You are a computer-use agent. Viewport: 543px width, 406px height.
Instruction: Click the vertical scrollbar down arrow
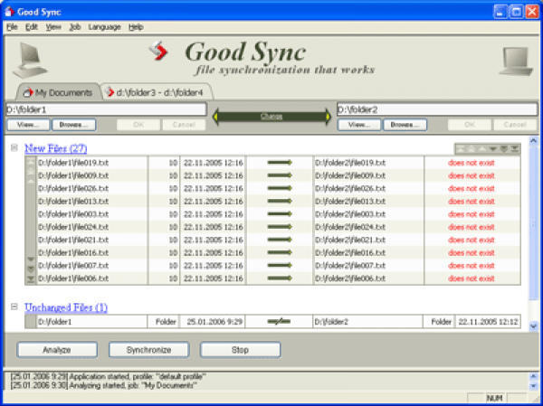tap(533, 326)
